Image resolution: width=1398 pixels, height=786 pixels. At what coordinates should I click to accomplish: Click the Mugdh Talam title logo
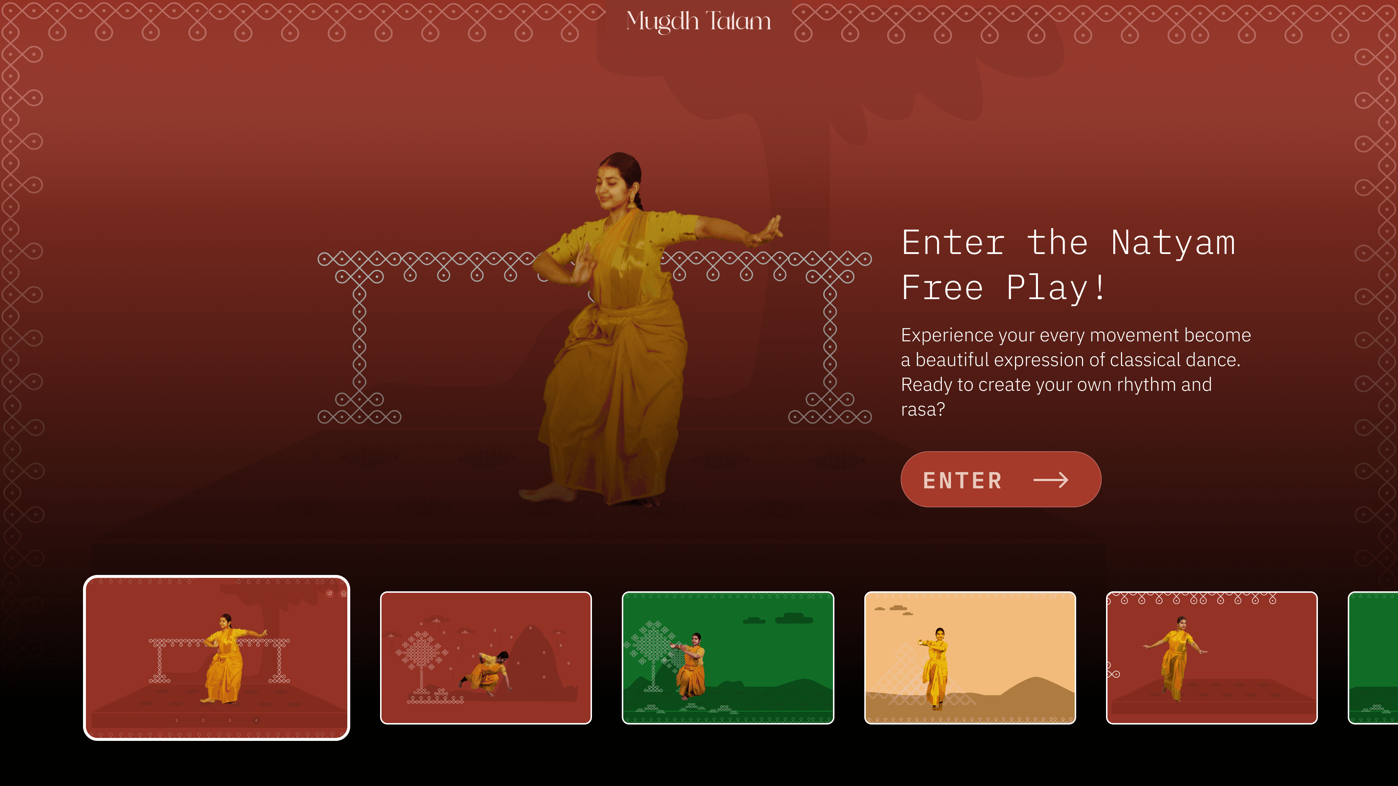tap(699, 21)
